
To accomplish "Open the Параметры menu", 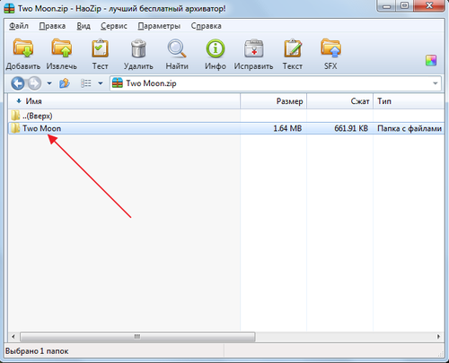I will pos(159,26).
